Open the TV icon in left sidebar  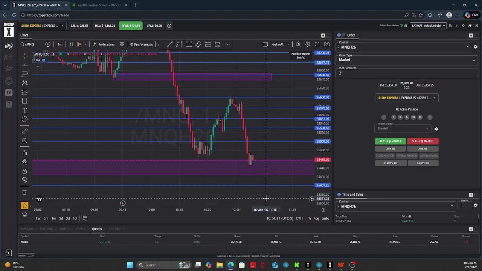[x=8, y=93]
